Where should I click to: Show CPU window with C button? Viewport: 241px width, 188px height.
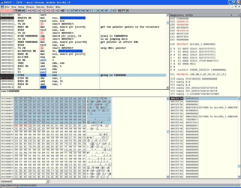91,11
